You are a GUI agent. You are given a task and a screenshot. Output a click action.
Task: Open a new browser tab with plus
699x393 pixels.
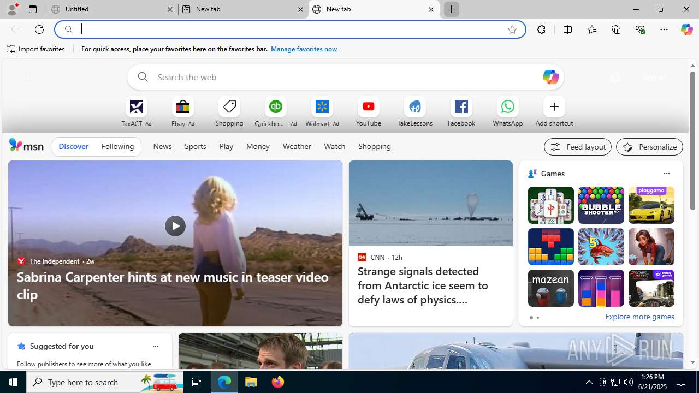tap(452, 9)
